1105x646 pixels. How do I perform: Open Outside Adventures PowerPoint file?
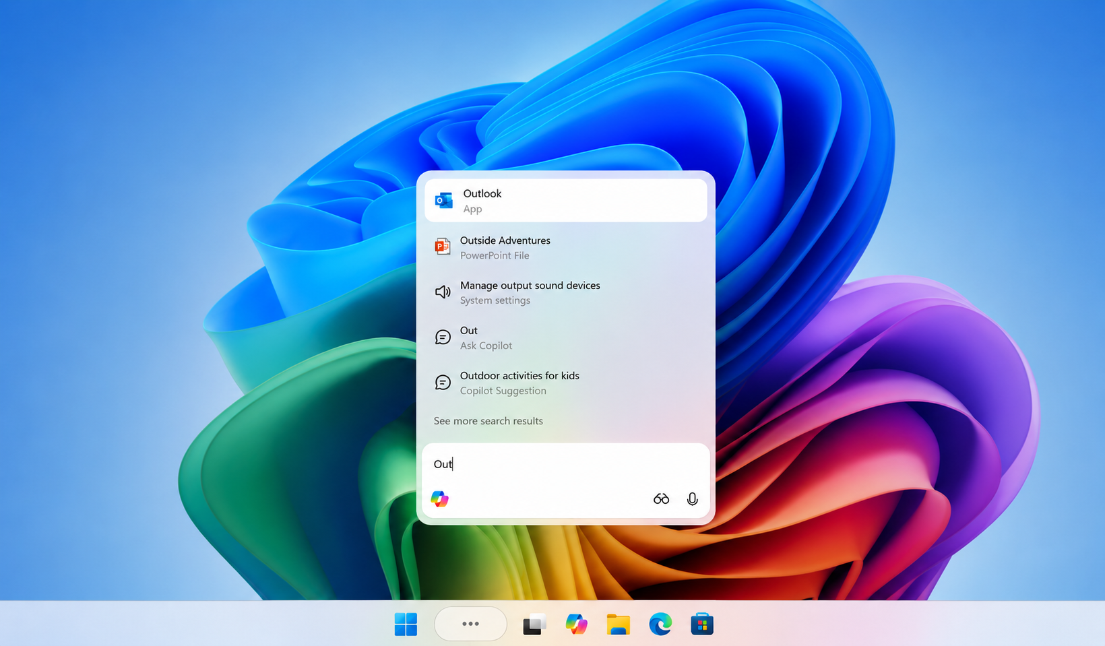click(x=565, y=247)
